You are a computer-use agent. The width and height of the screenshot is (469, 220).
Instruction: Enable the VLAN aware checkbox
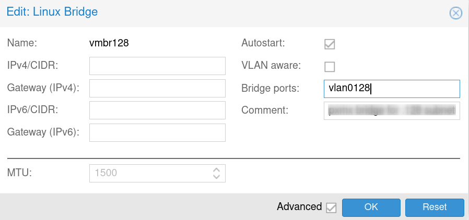click(x=330, y=67)
